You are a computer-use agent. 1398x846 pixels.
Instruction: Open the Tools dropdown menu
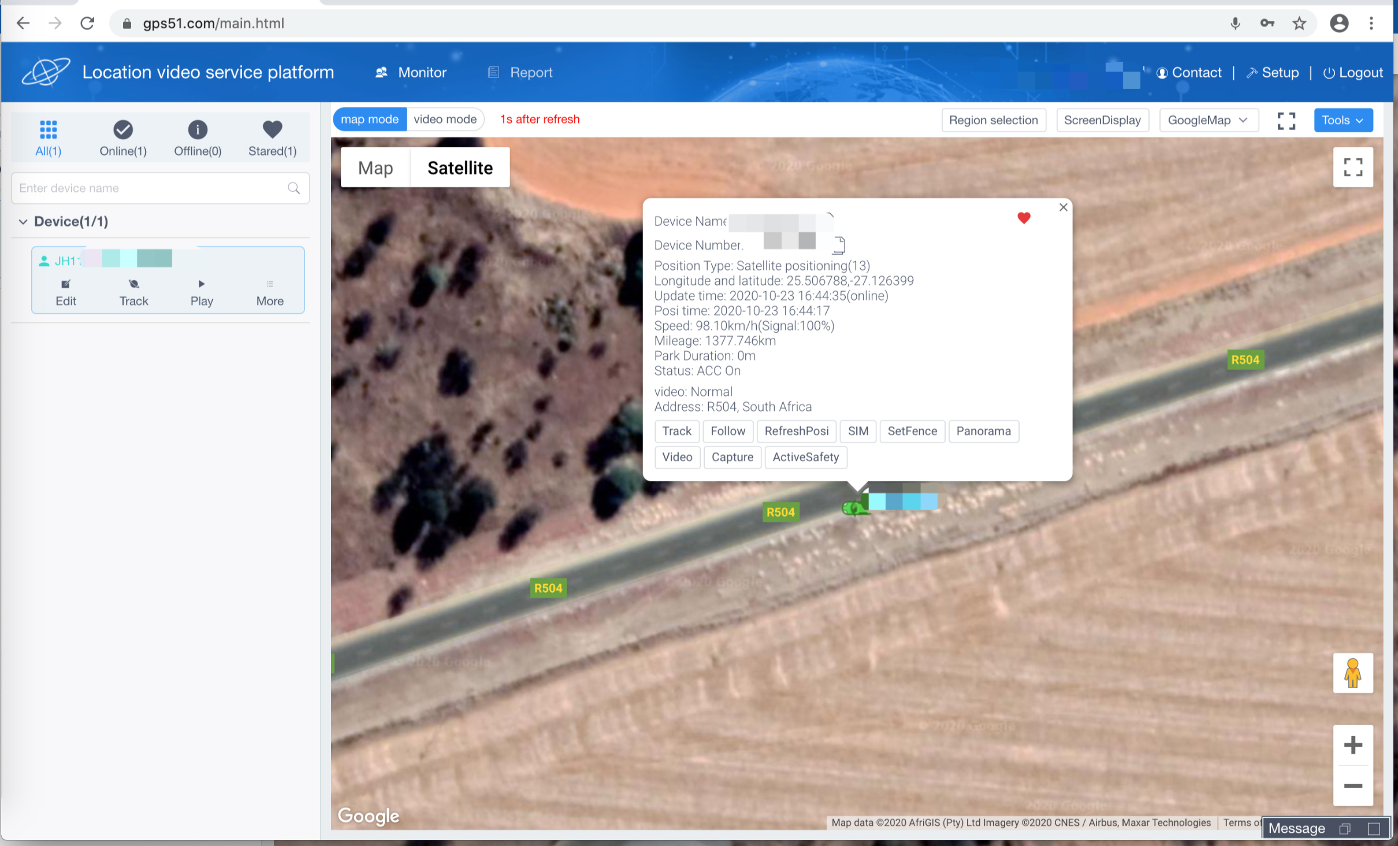[x=1343, y=120]
